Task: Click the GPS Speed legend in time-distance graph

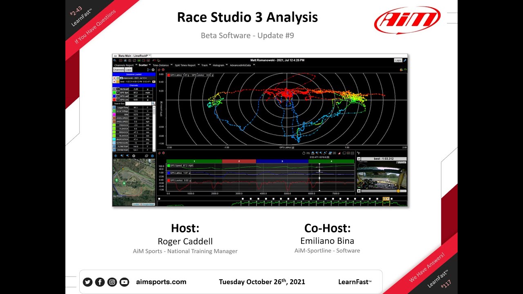Action: pyautogui.click(x=180, y=166)
